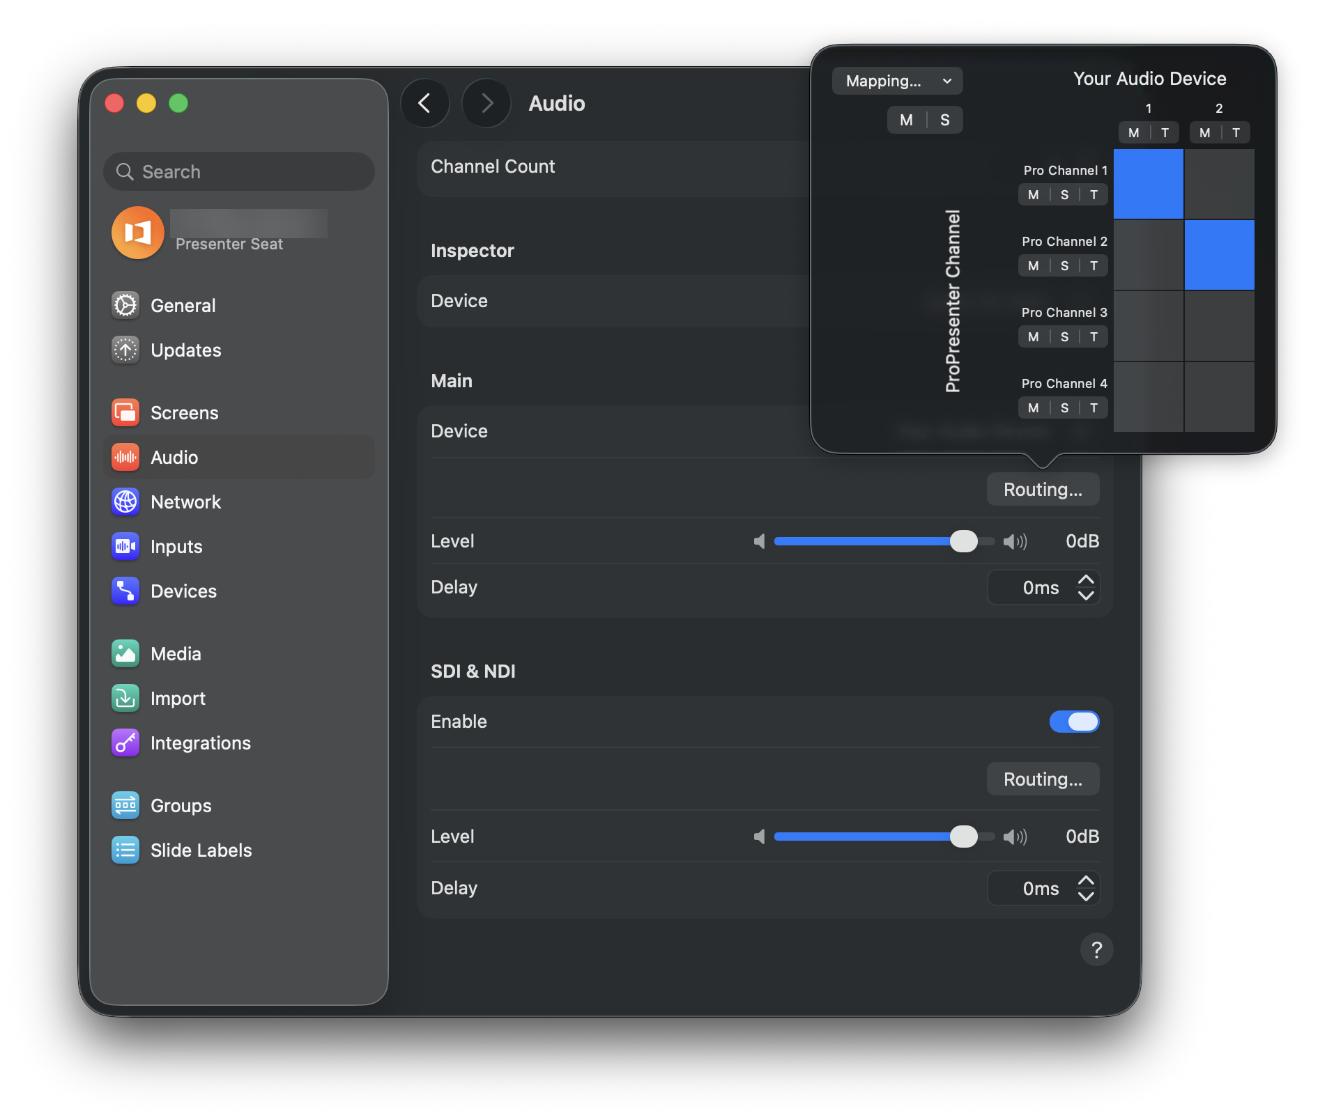The image size is (1327, 1120).
Task: Open Slide Labels list icon
Action: [125, 850]
